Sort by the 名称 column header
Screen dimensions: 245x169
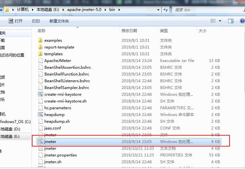click(x=41, y=31)
